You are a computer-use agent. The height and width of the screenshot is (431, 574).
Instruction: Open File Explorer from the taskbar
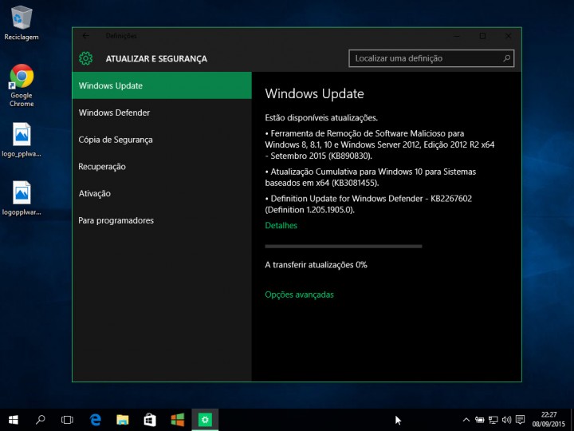123,420
